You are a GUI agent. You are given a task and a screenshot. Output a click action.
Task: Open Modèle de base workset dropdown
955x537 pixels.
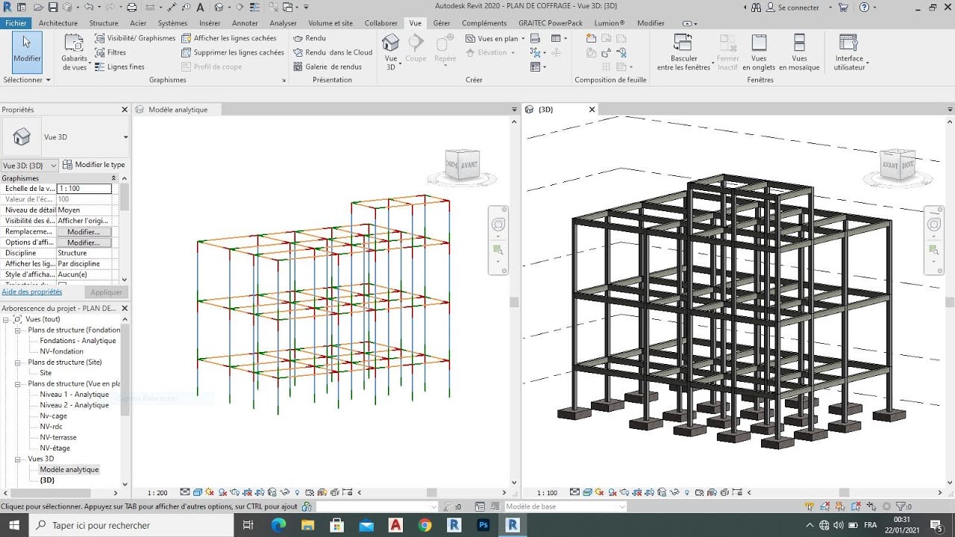coord(566,506)
